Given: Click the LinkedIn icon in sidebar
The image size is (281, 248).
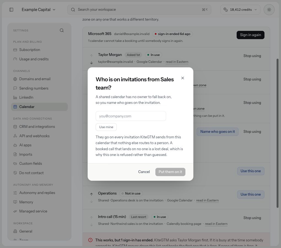Looking at the screenshot, I should point(15,98).
